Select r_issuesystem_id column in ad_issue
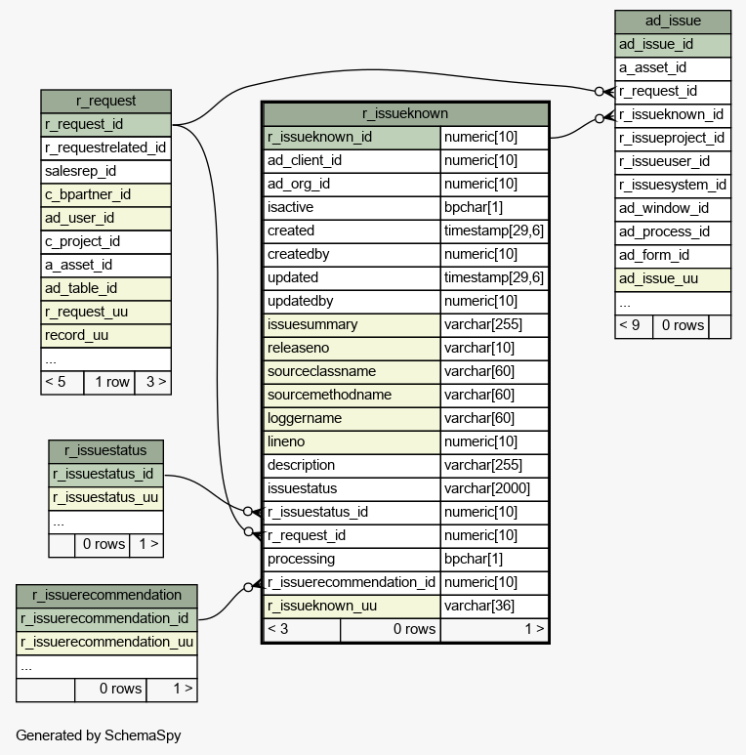 (x=673, y=186)
